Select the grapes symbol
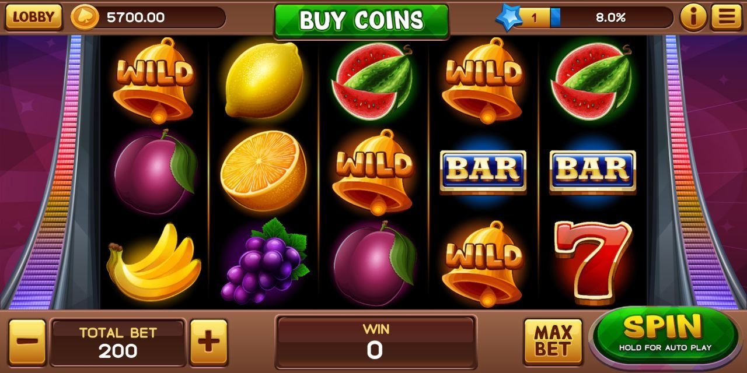The width and height of the screenshot is (747, 373). click(264, 262)
